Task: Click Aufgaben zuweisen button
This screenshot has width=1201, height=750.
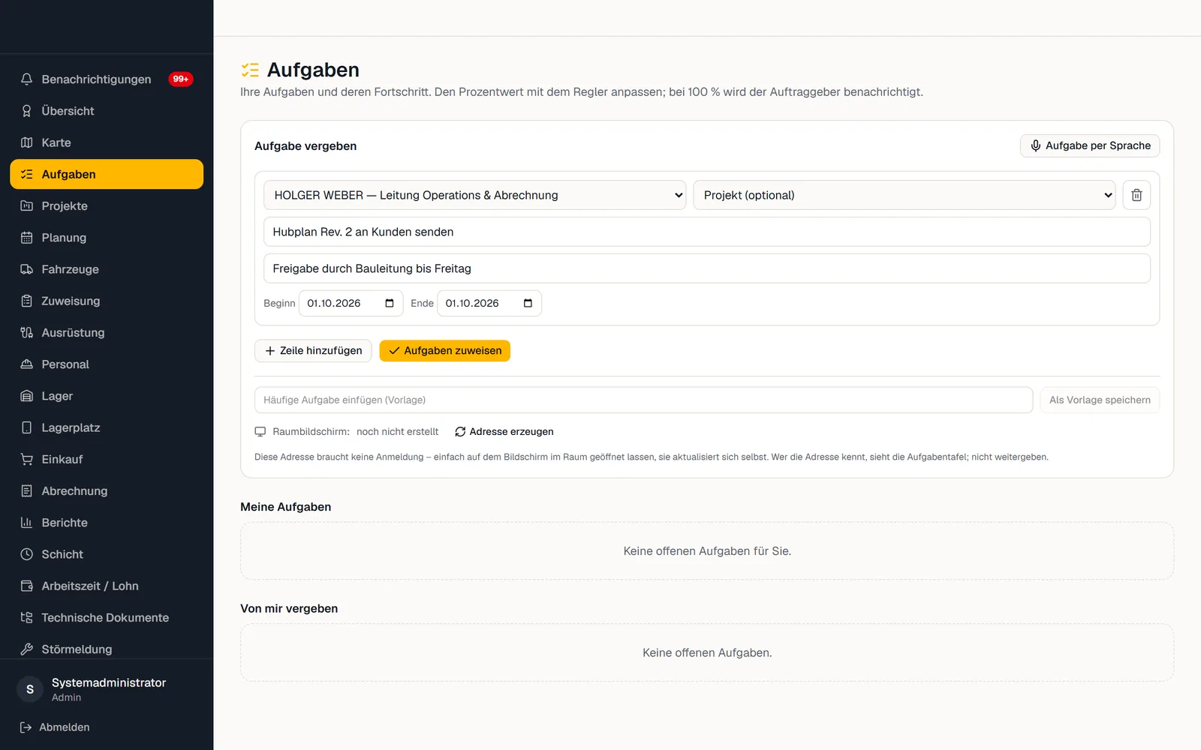Action: tap(445, 351)
